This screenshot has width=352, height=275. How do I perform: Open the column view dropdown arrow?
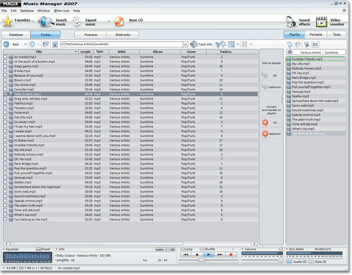238,44
